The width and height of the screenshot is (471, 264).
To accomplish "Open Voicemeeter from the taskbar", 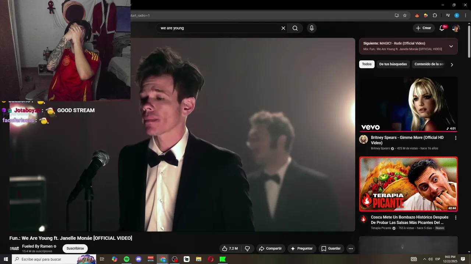I will pyautogui.click(x=150, y=259).
